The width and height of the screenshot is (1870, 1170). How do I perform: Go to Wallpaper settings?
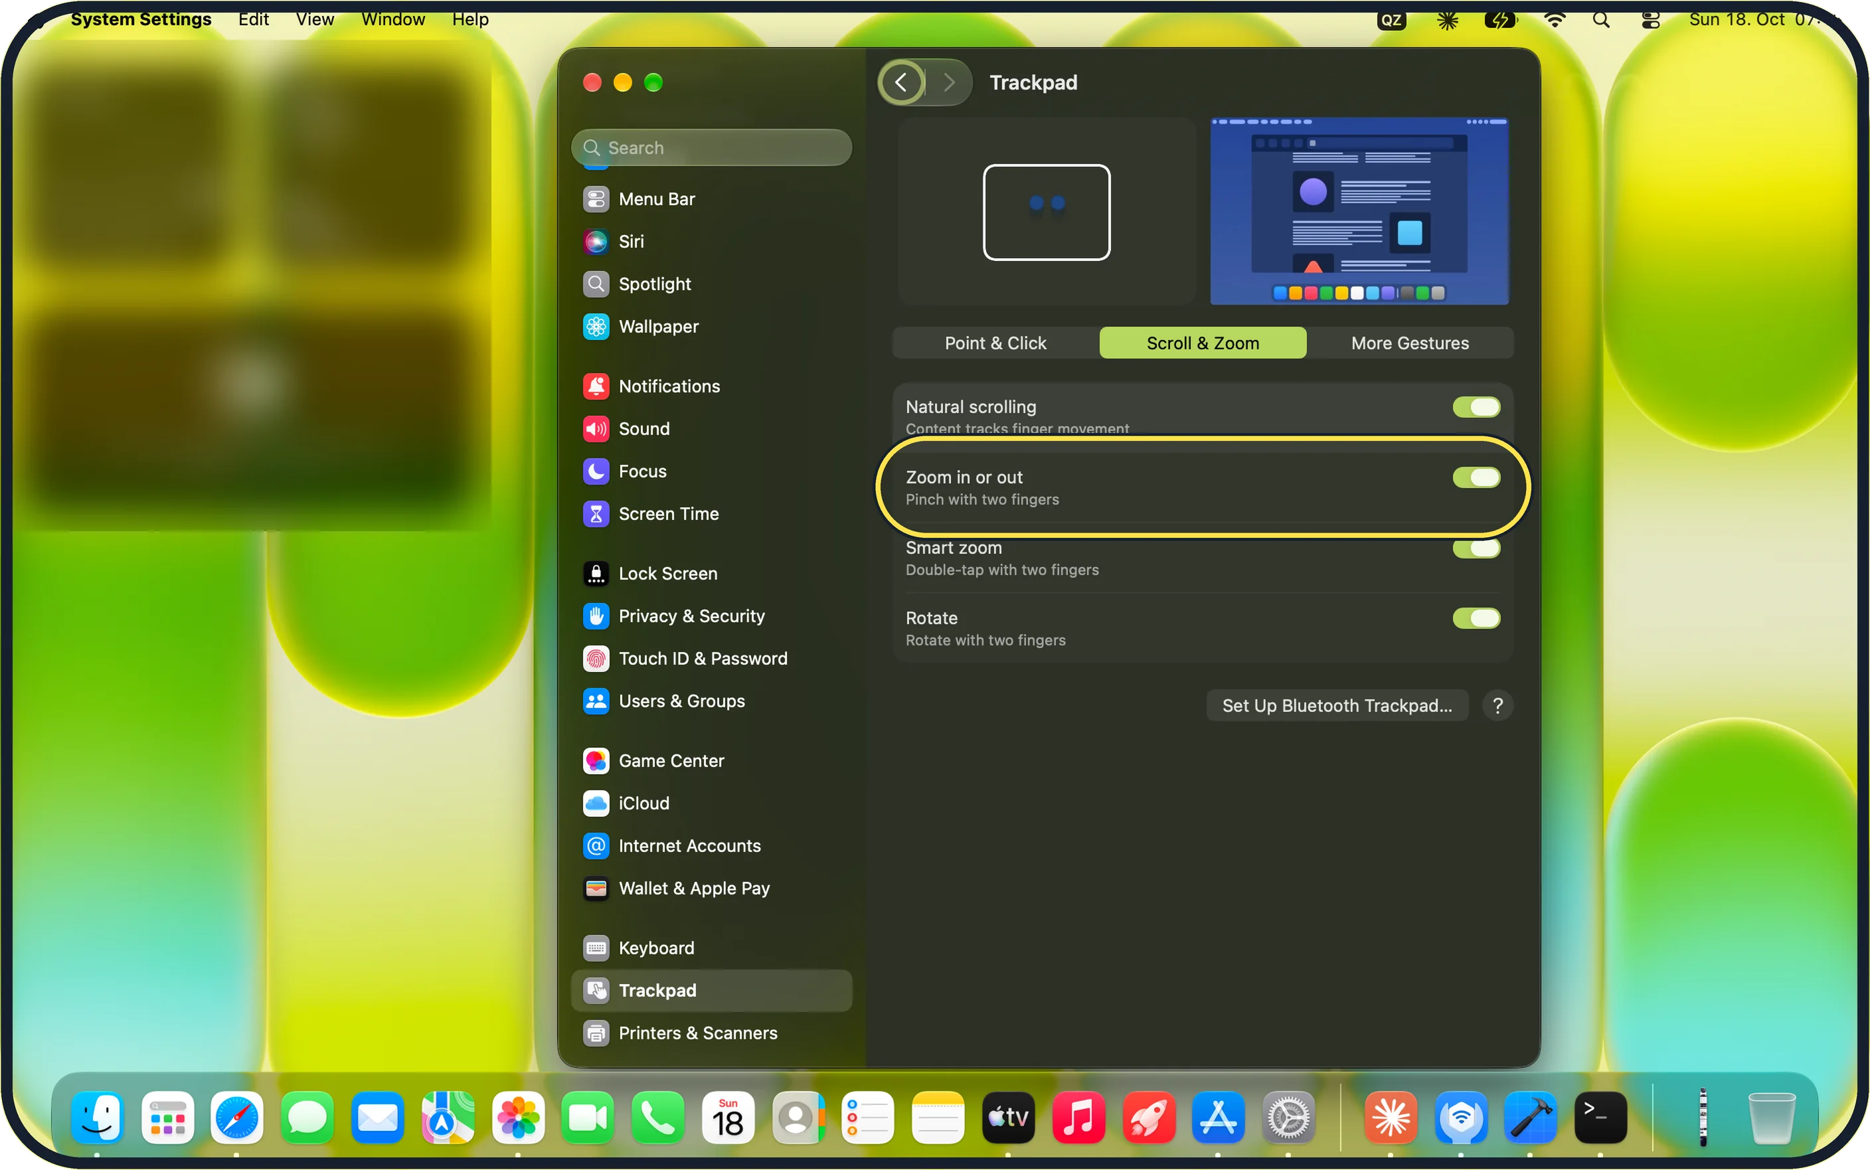[711, 327]
